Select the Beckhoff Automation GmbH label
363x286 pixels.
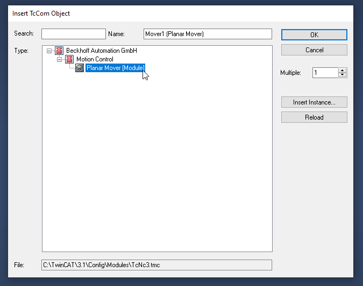(102, 51)
